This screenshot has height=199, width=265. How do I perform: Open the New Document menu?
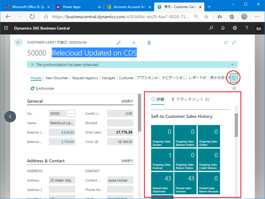pos(57,78)
